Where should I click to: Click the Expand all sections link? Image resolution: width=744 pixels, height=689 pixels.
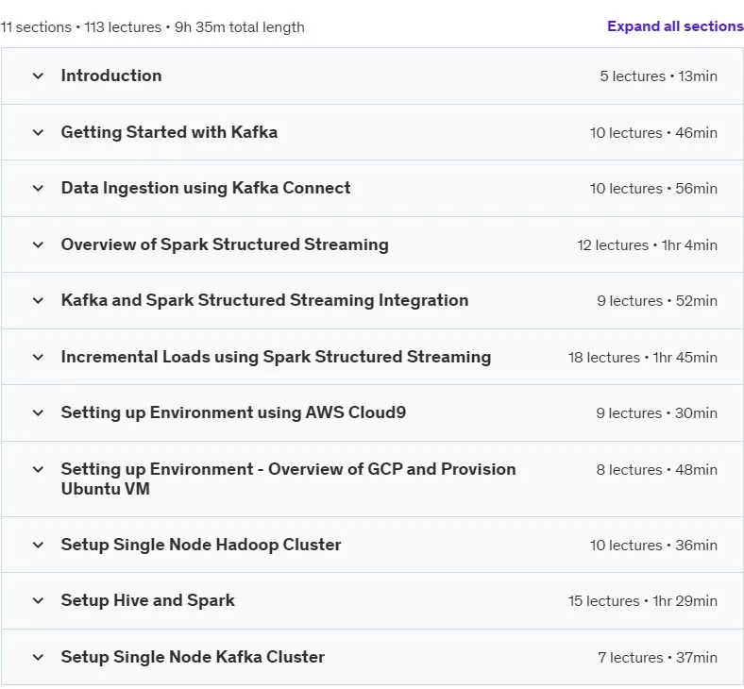click(675, 26)
